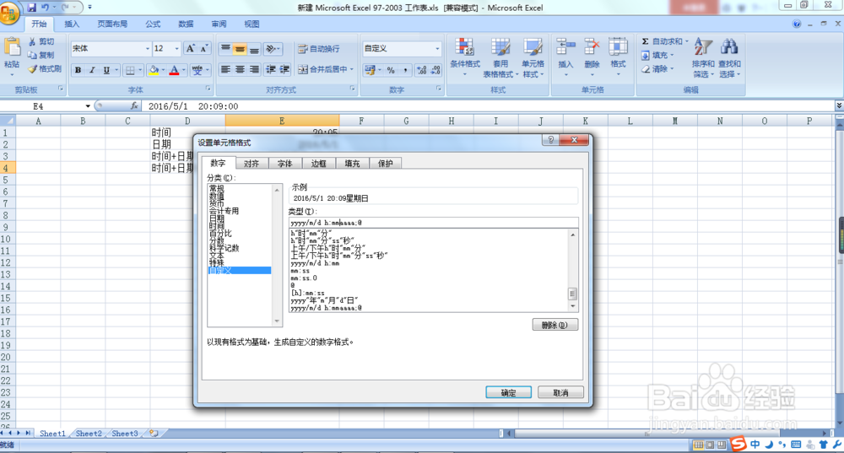
Task: Toggle Underline formatting
Action: [x=106, y=70]
